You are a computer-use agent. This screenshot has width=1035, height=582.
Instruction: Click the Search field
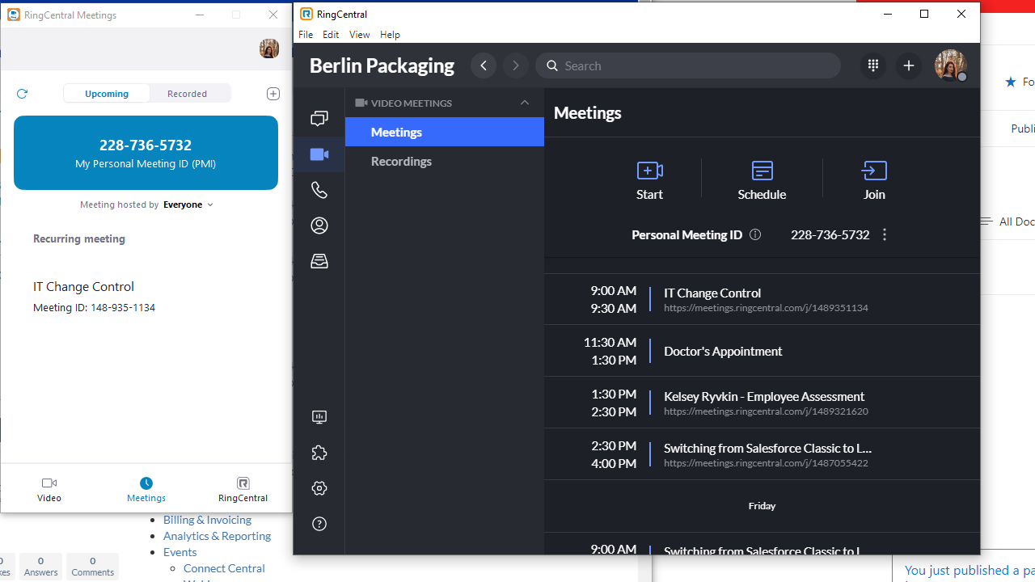688,65
